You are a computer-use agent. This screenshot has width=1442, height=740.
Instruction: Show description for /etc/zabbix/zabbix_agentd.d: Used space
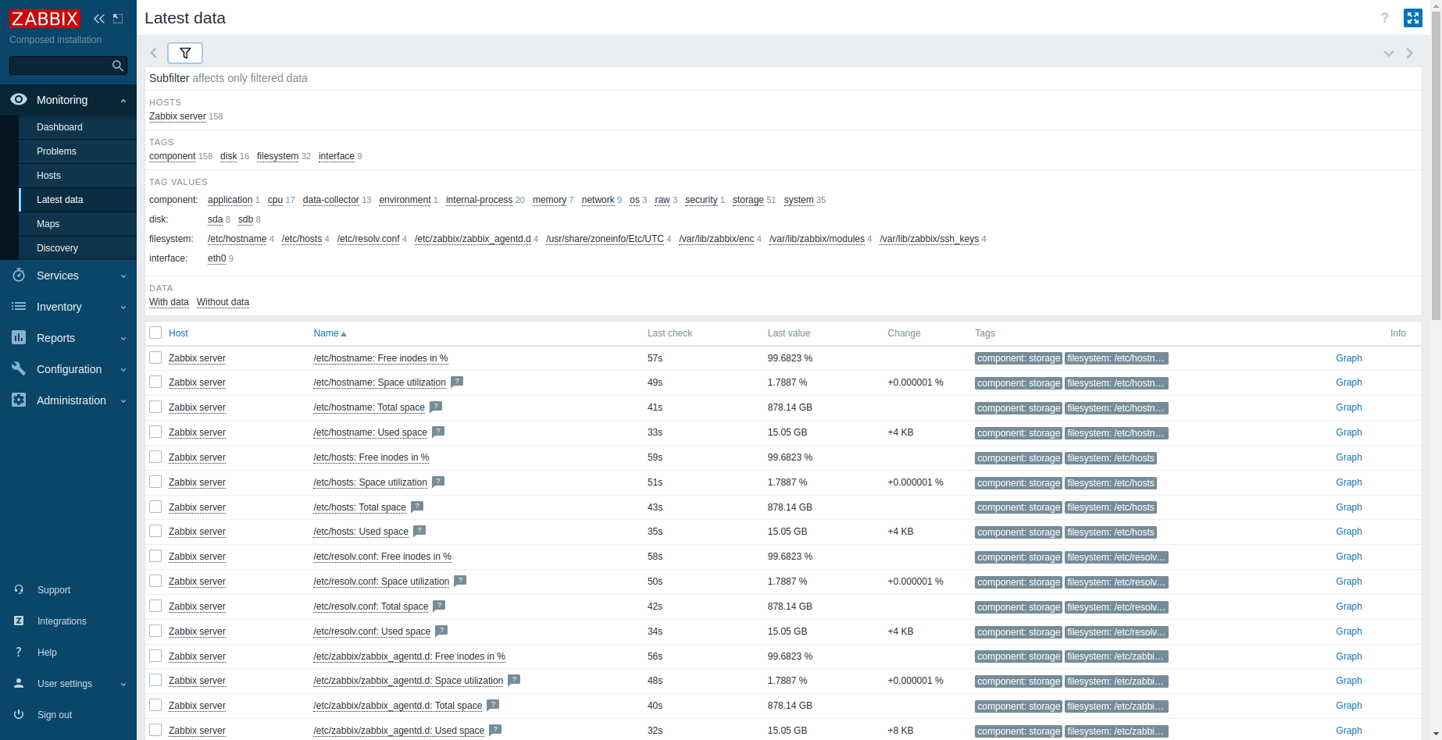tap(495, 730)
